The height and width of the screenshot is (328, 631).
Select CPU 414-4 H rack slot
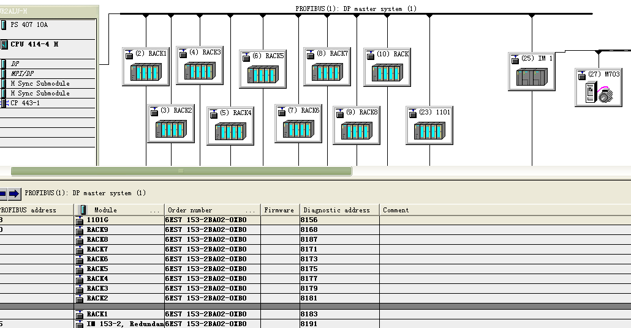[x=48, y=44]
